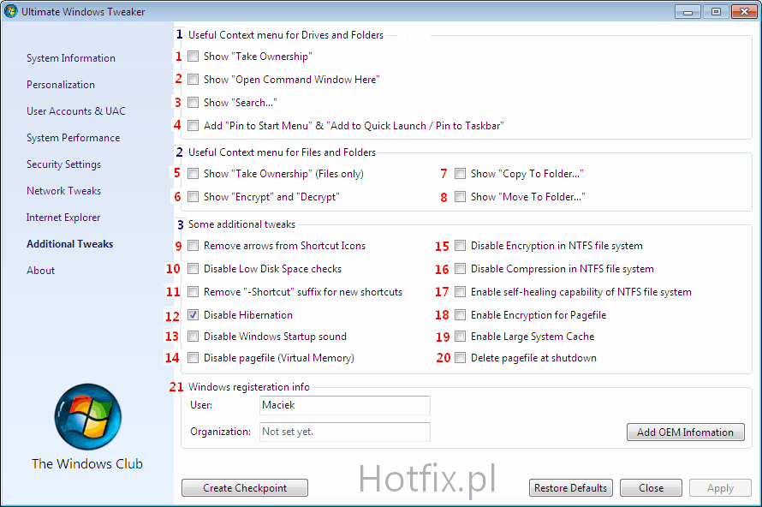
Task: Click the Windows Club logo orb
Action: point(87,418)
